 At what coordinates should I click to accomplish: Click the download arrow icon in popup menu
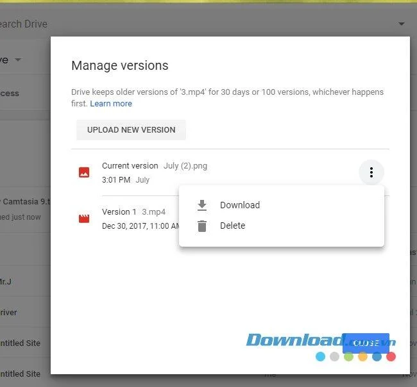coord(202,205)
